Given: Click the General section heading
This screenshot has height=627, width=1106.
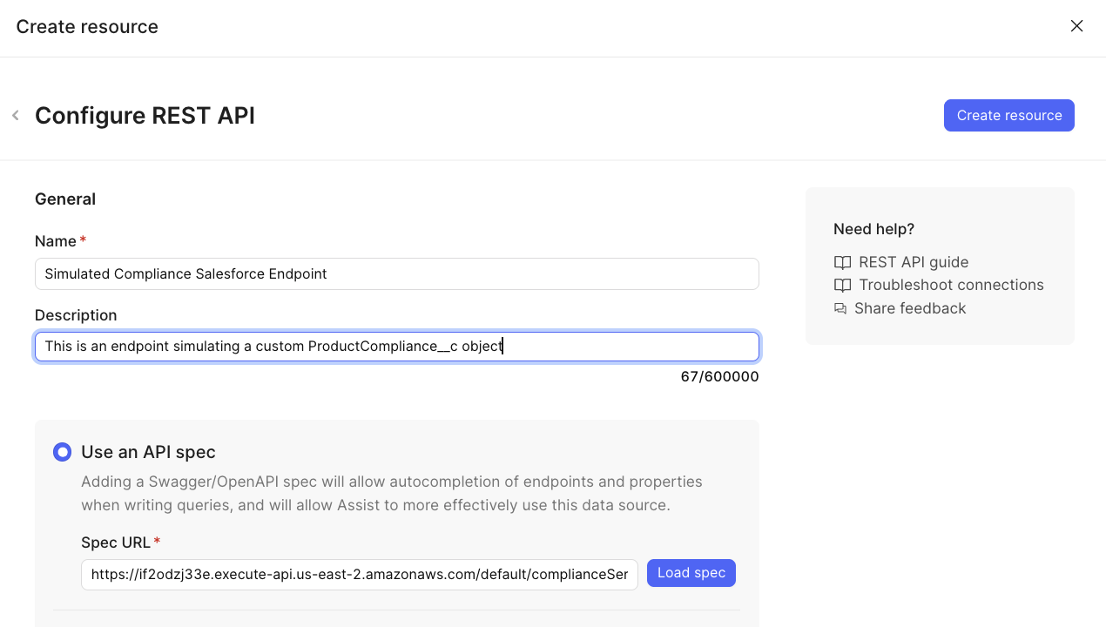Looking at the screenshot, I should pos(65,199).
